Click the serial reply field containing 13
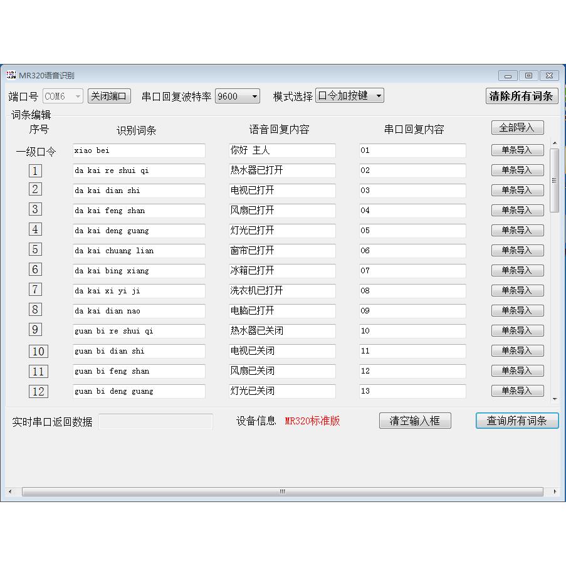 [412, 391]
